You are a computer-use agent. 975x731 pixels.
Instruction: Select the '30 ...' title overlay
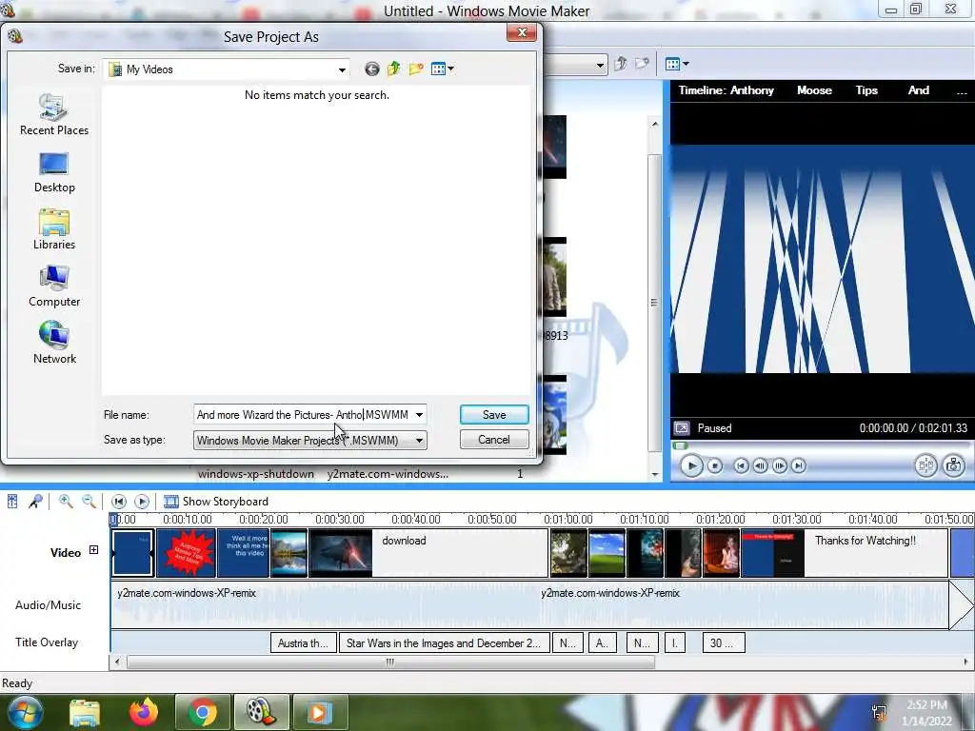point(724,643)
